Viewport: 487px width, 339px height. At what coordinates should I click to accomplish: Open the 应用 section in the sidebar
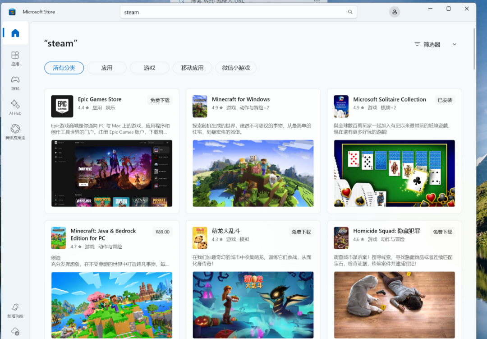[x=15, y=59]
